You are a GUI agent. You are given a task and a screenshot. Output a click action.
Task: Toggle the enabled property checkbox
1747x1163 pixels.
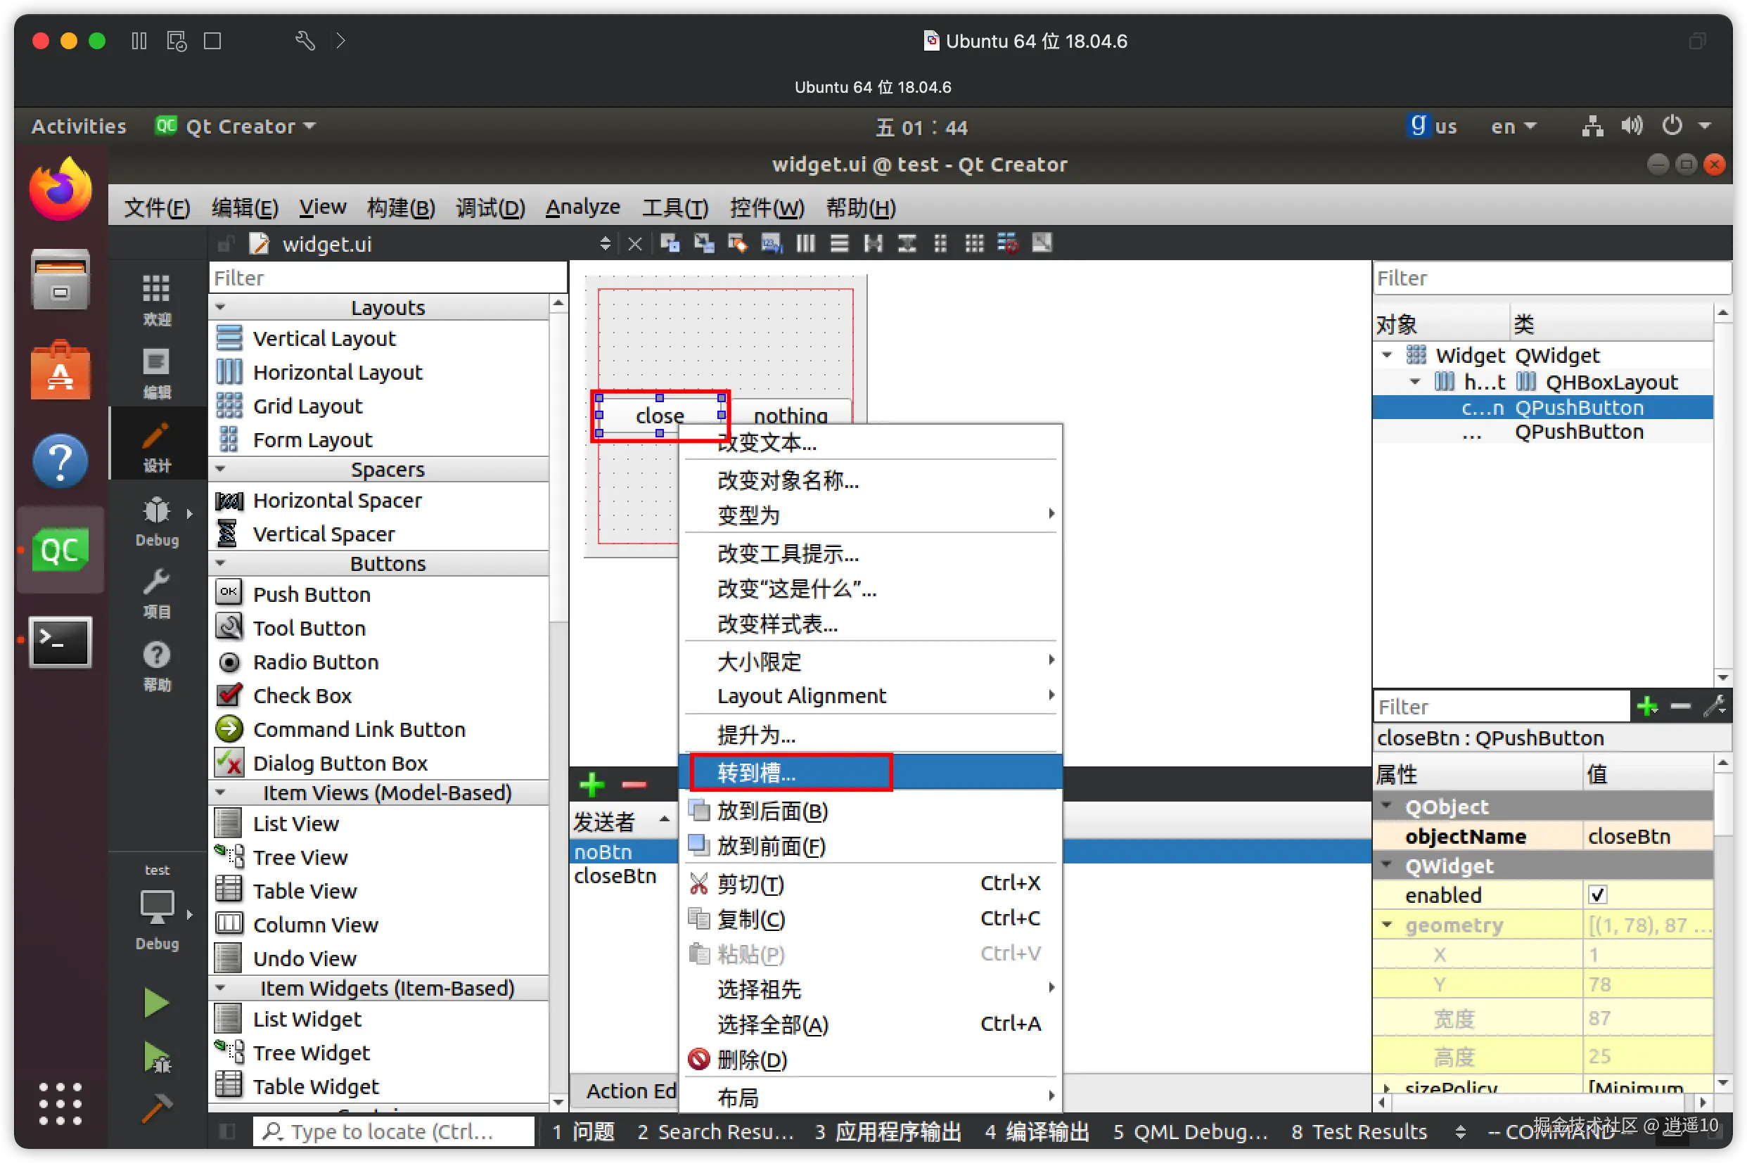[1597, 895]
